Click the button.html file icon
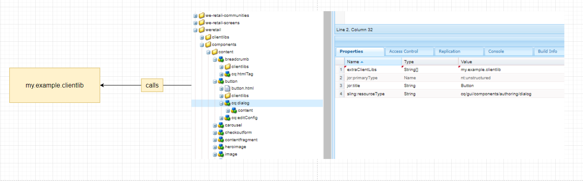 [227, 88]
